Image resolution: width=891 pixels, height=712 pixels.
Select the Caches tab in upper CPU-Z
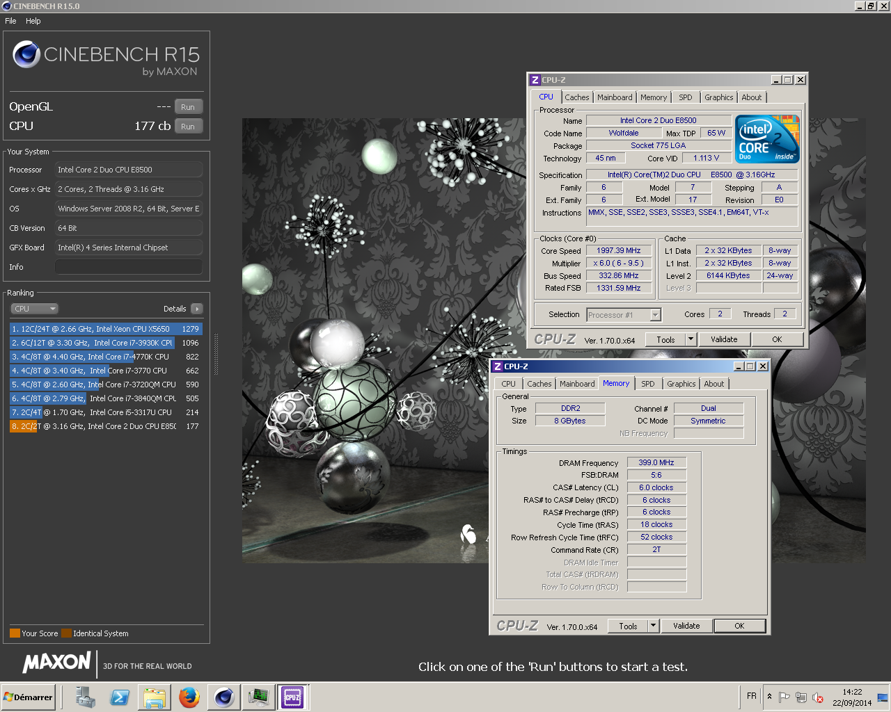[577, 97]
